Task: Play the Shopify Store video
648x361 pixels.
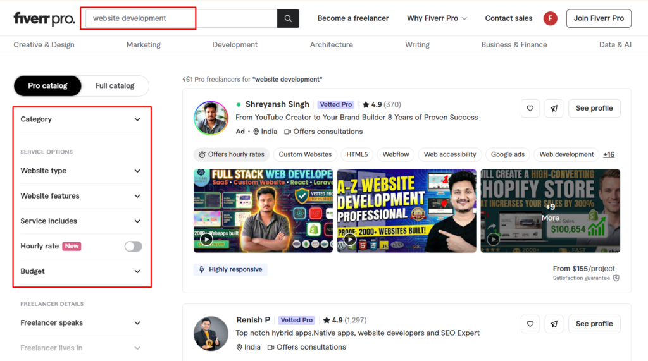Action: point(493,239)
